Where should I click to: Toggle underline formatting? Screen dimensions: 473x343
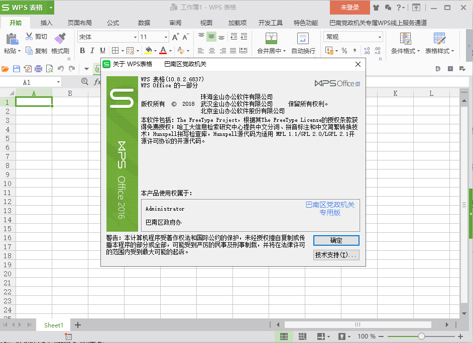(102, 51)
